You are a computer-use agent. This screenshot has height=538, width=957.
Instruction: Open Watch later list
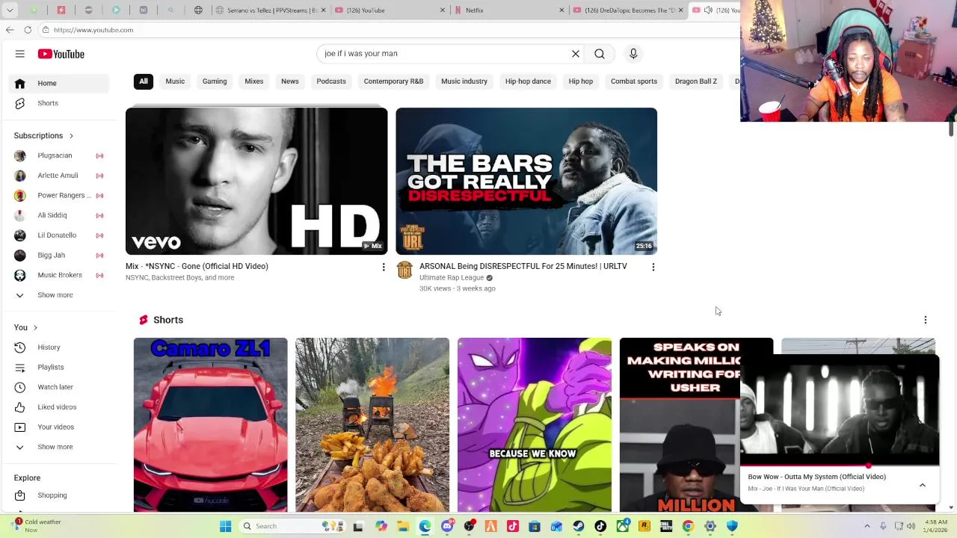(x=60, y=387)
